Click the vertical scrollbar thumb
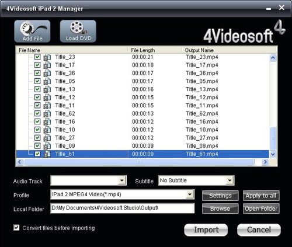292x247 pixels. (x=273, y=138)
